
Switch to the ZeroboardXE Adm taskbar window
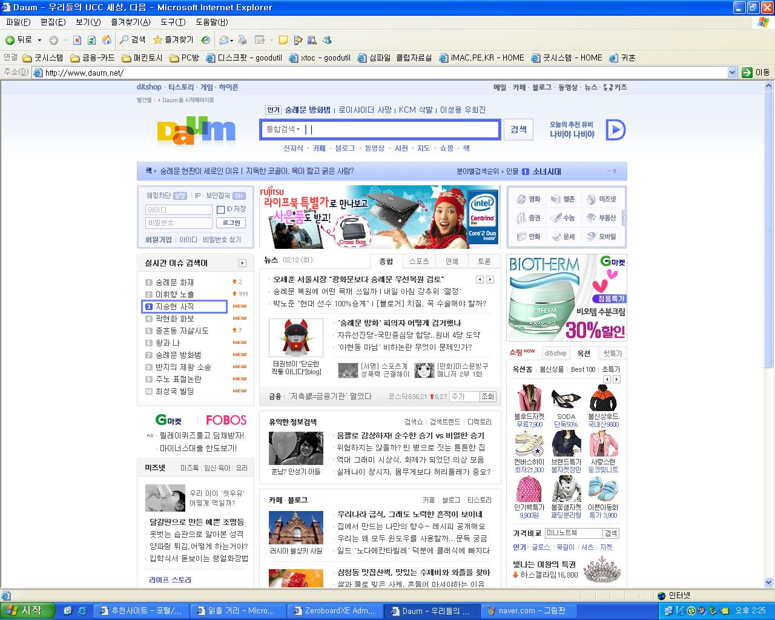[334, 611]
